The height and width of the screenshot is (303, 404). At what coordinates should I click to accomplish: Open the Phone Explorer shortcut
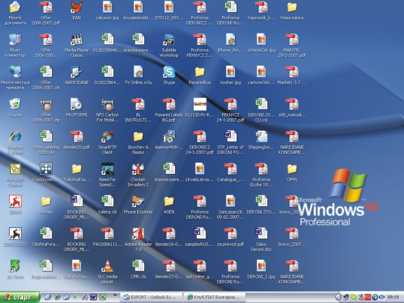138,202
